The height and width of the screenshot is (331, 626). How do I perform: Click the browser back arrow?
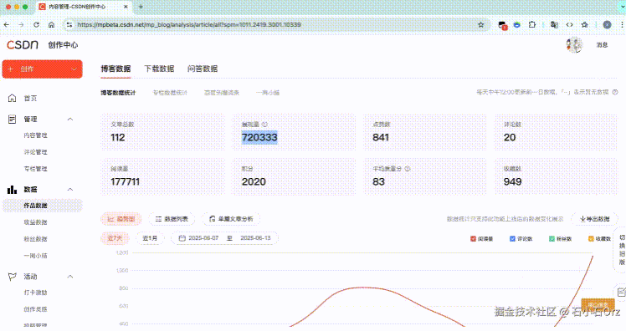click(x=7, y=25)
